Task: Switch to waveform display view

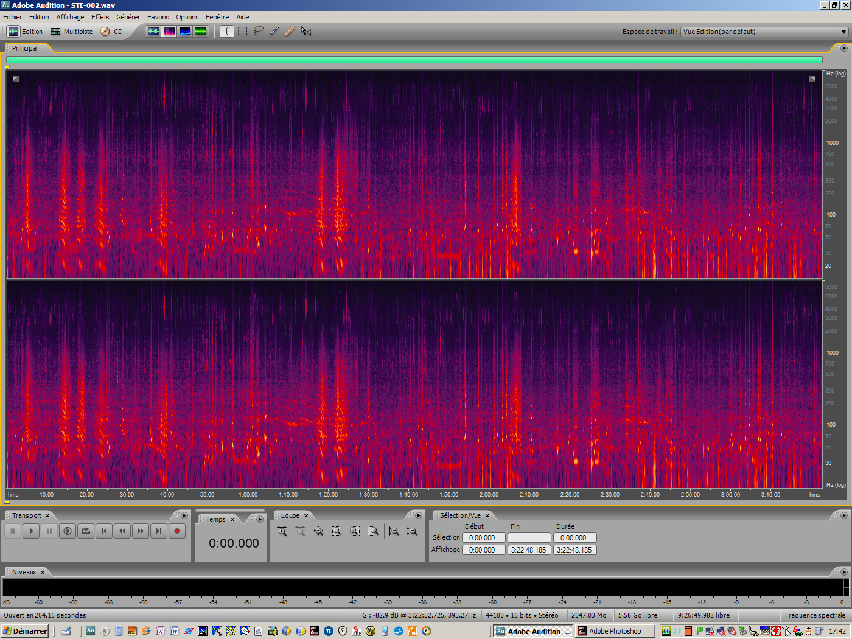Action: (x=153, y=31)
